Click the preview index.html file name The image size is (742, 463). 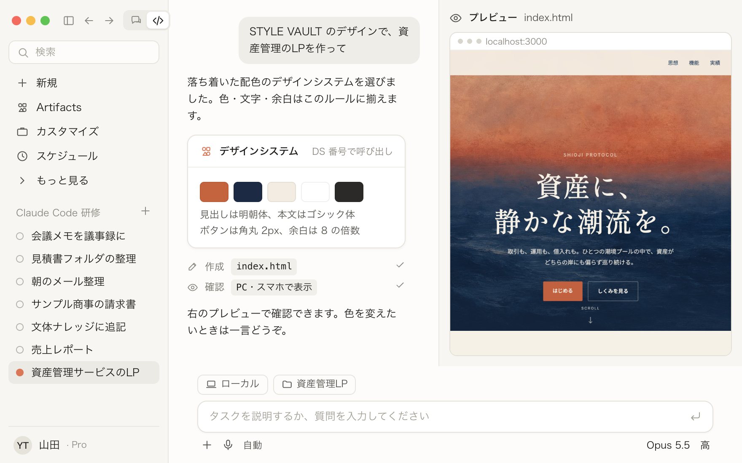pos(548,18)
